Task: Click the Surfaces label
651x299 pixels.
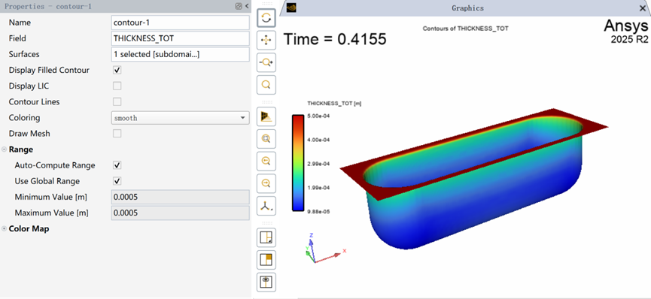Action: [x=24, y=54]
